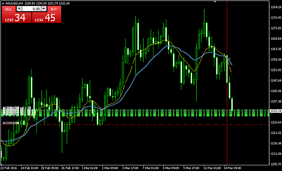Click the 1247.60 price scale label
Screen dimensions: 282x171
tap(276, 81)
